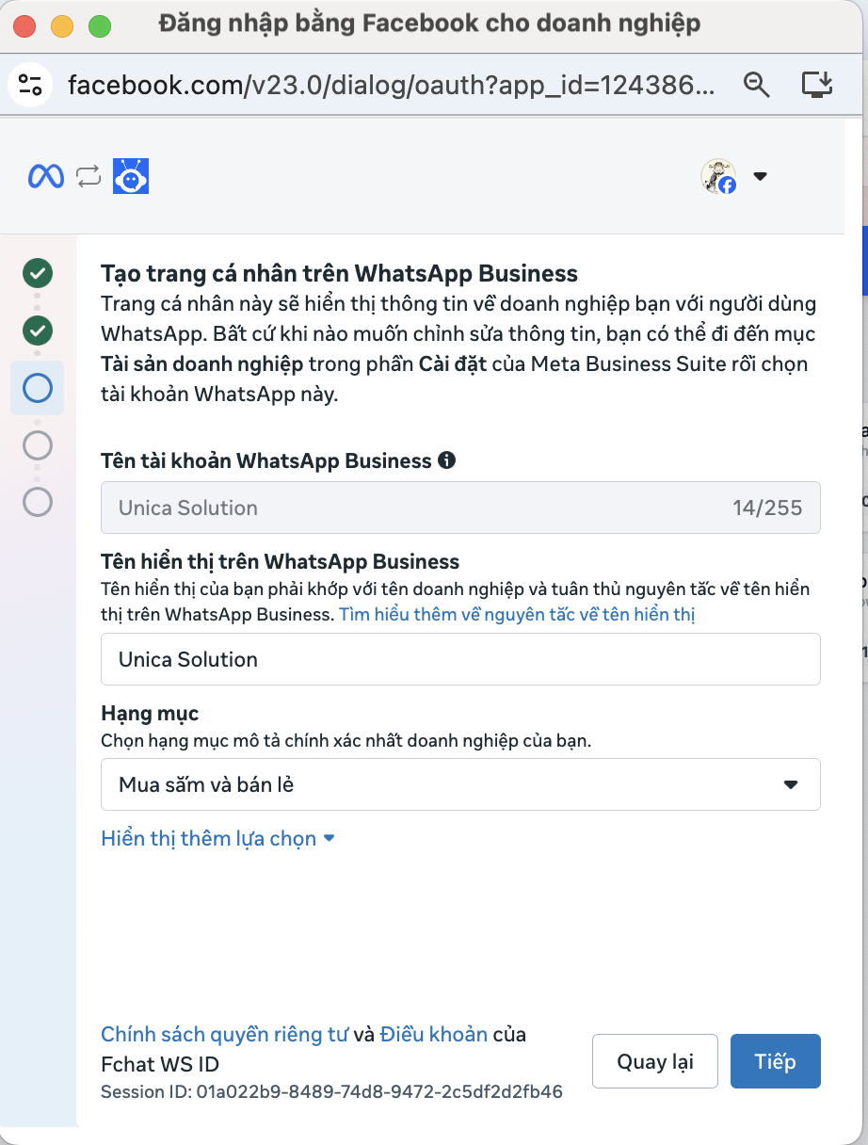868x1145 pixels.
Task: Click the info icon beside account name label
Action: pos(447,460)
